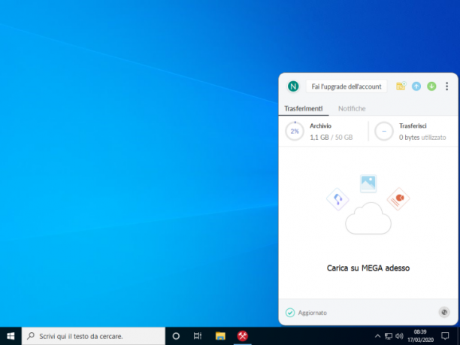Open the volume speaker tray icon
The height and width of the screenshot is (345, 460).
click(399, 336)
